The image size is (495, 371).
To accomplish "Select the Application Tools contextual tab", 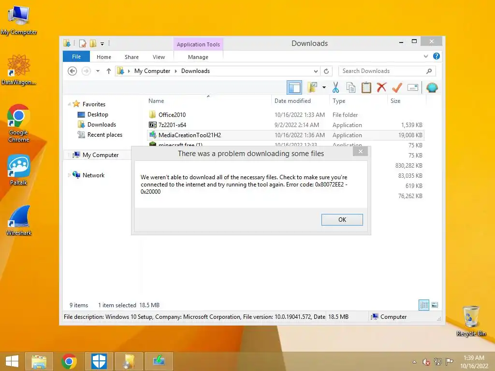I will coord(198,44).
